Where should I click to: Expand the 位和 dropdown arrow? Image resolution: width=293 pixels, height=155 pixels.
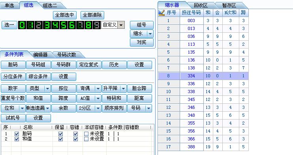point(22,108)
